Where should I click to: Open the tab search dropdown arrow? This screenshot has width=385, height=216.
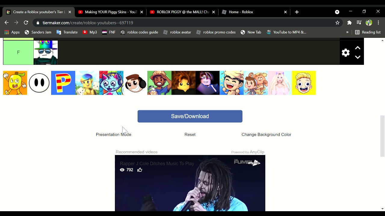pos(337,12)
